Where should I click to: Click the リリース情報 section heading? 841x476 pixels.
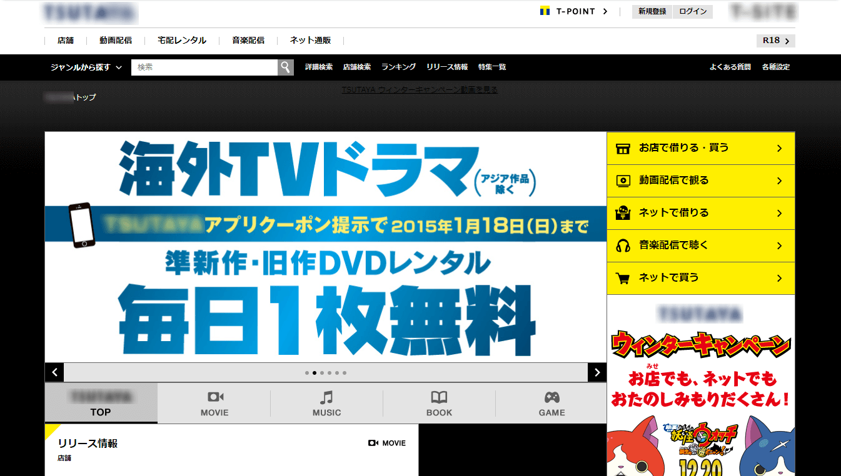88,444
